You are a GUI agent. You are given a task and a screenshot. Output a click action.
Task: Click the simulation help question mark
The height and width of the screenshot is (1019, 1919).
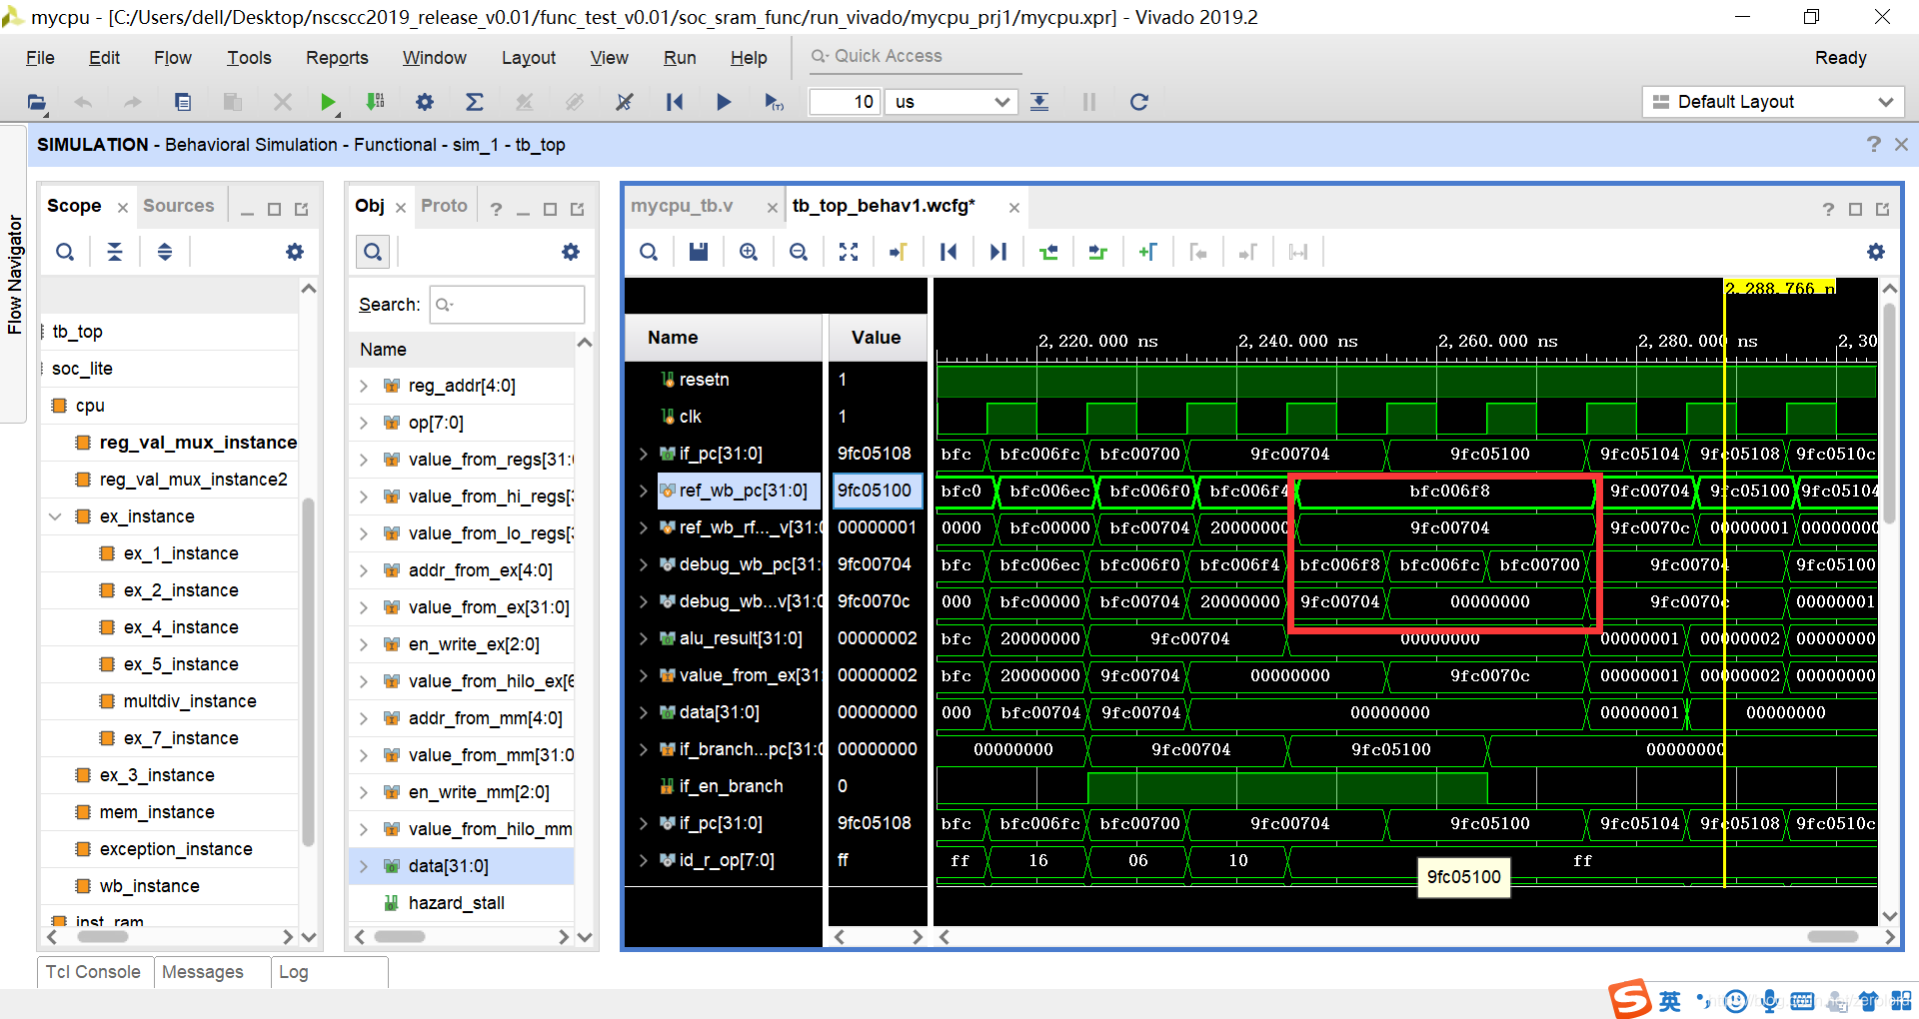coord(1873,145)
